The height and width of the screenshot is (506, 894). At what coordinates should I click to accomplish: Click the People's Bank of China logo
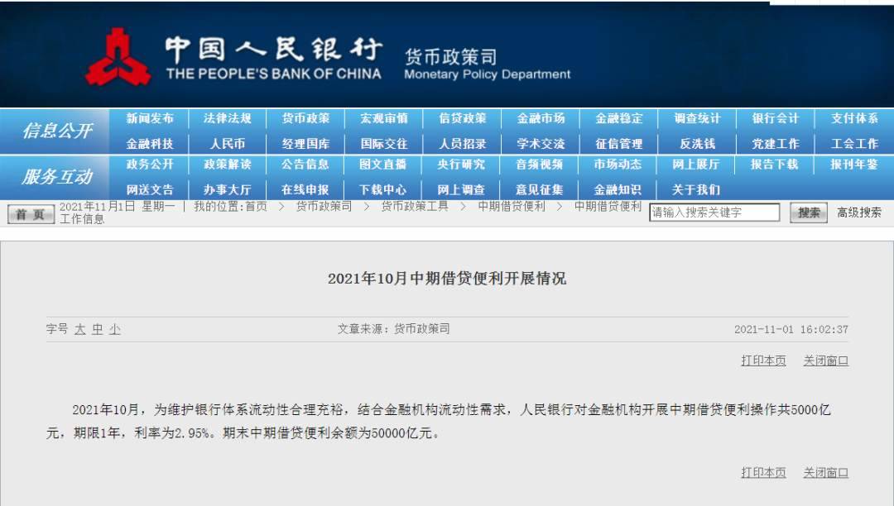[x=118, y=56]
